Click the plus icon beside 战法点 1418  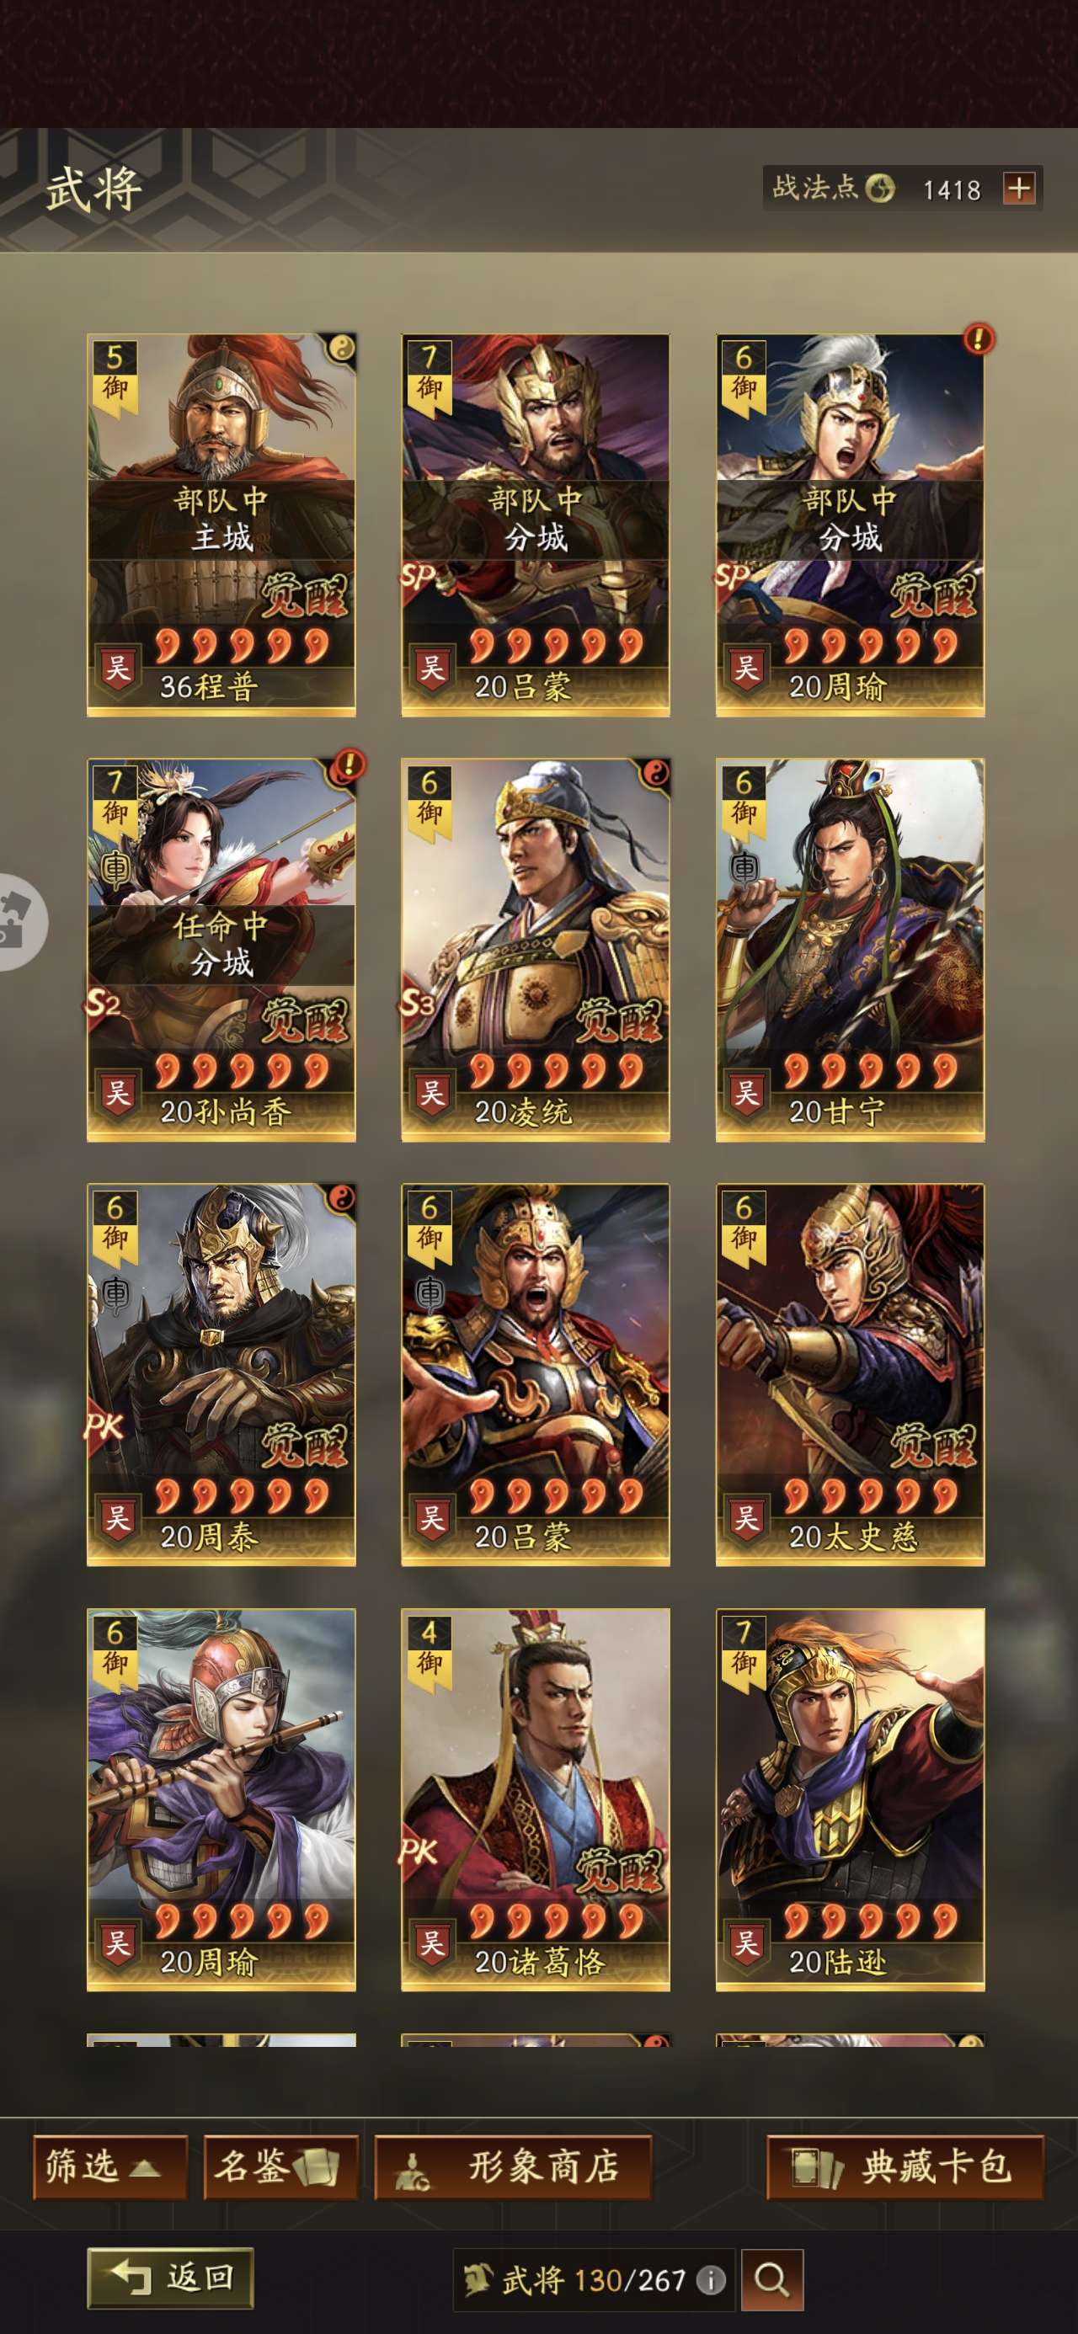coord(1019,189)
